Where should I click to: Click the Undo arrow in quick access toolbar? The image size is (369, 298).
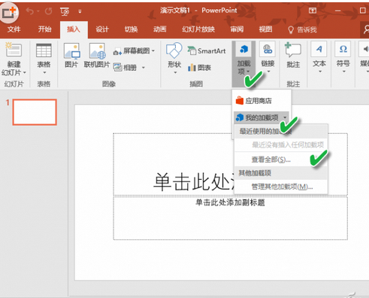pos(30,11)
